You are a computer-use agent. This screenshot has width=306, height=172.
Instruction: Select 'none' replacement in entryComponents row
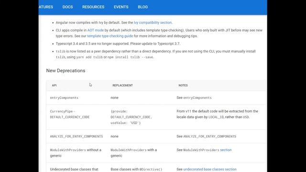click(114, 97)
